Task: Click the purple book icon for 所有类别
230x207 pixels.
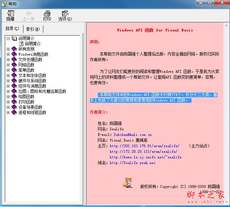Action: click(x=14, y=49)
